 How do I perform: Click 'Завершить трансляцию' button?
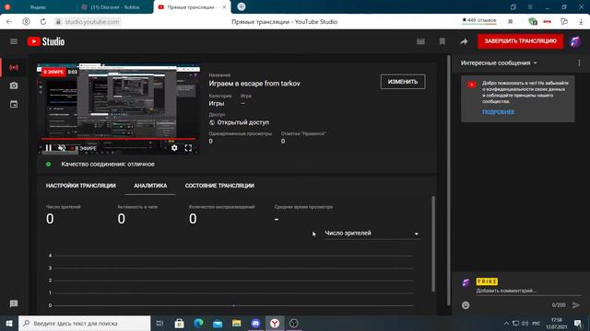[520, 41]
